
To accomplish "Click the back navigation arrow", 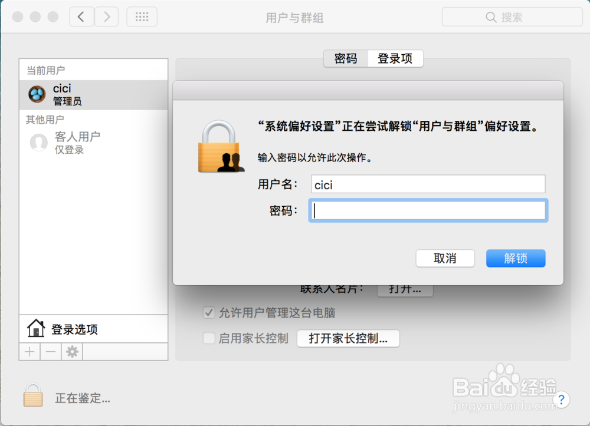I will coord(81,17).
